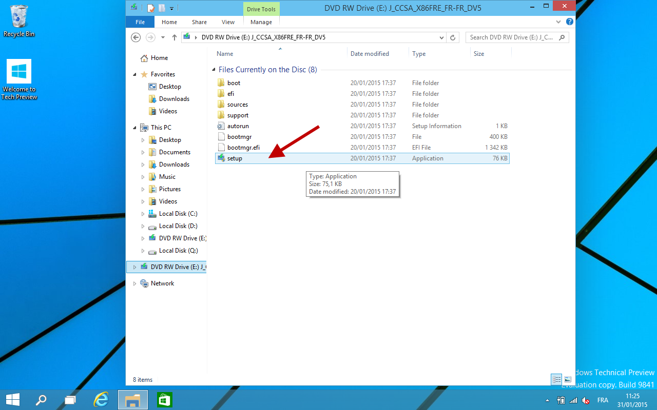
Task: Collapse the Files Currently on the Disc group
Action: pos(214,70)
